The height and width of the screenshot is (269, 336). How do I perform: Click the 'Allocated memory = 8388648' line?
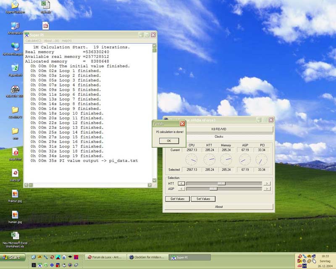67,61
